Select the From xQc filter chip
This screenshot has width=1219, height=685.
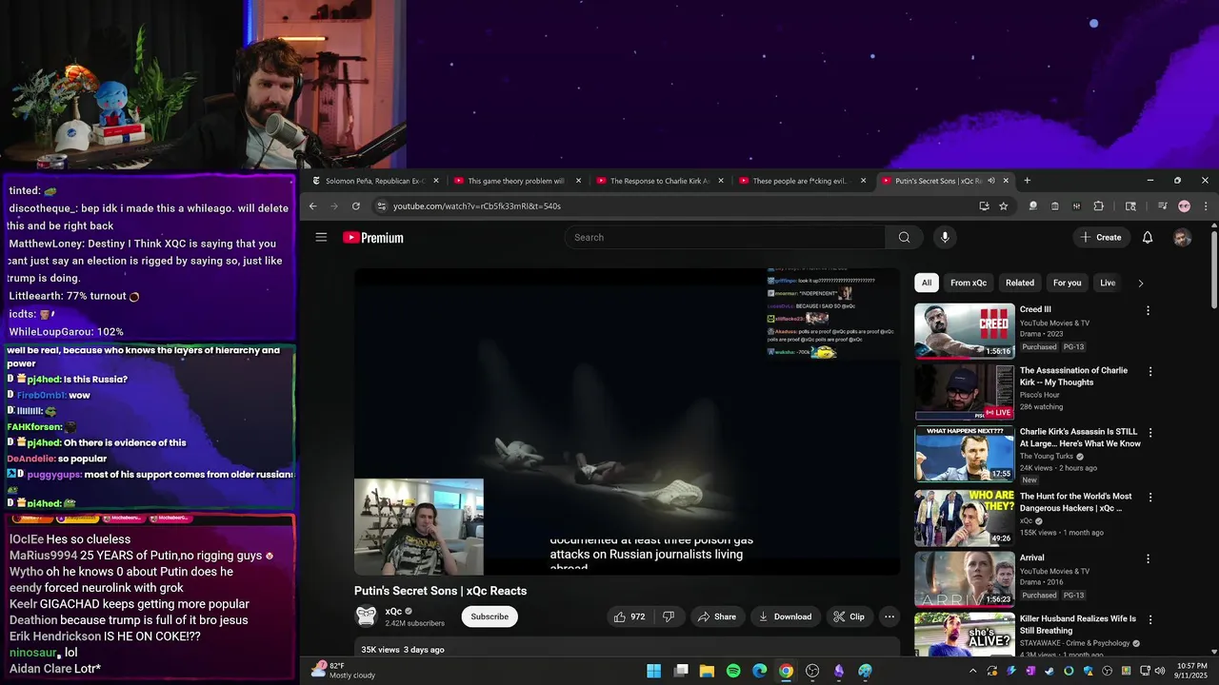point(969,283)
